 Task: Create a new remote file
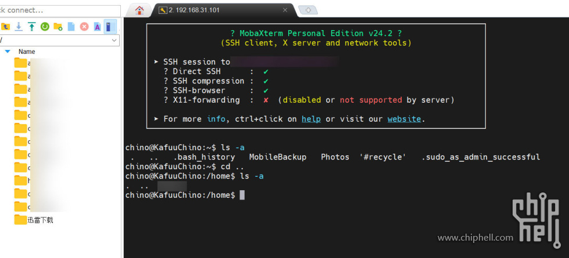[x=71, y=27]
